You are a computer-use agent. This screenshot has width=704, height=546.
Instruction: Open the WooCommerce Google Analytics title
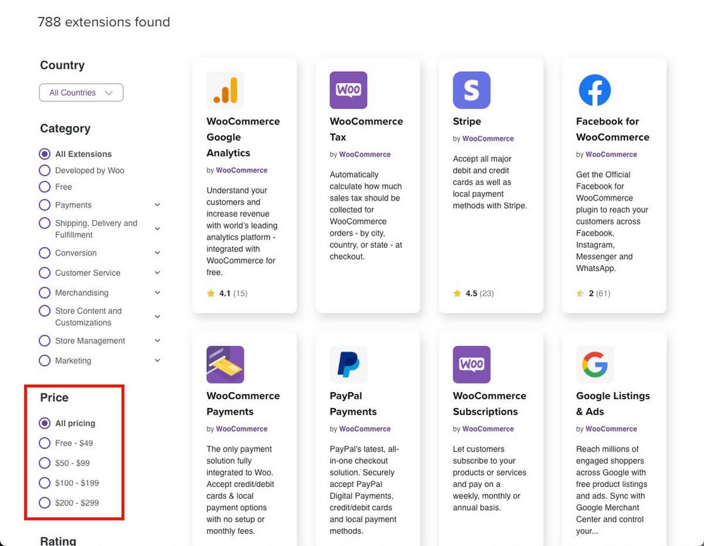point(243,137)
